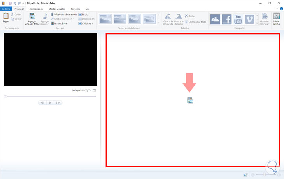The width and height of the screenshot is (284, 179).
Task: Click the Agregar música note icon
Action: (x=45, y=16)
